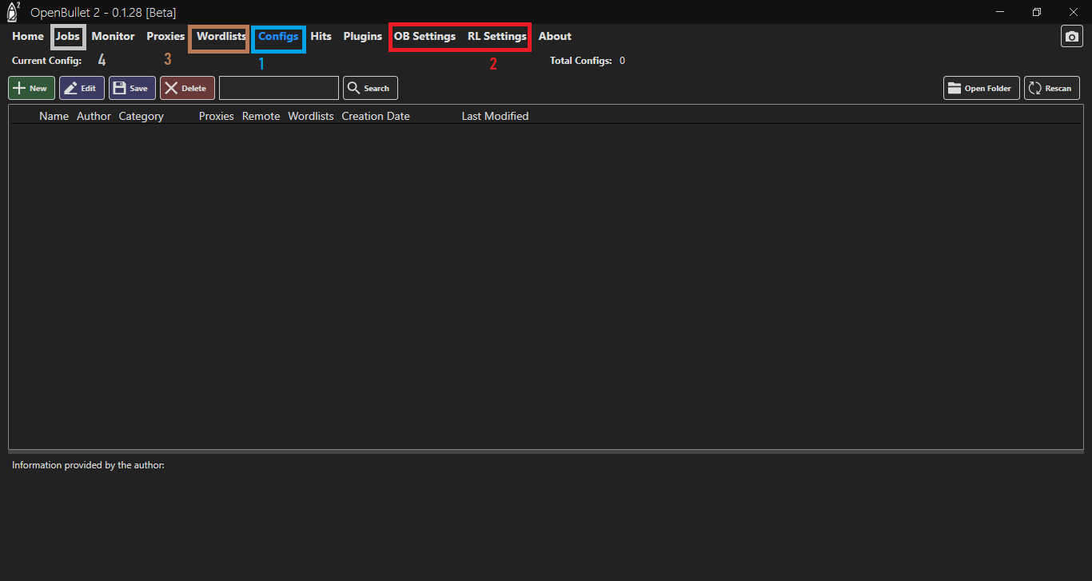Rescan the configs list
Viewport: 1092px width, 581px height.
coord(1052,88)
